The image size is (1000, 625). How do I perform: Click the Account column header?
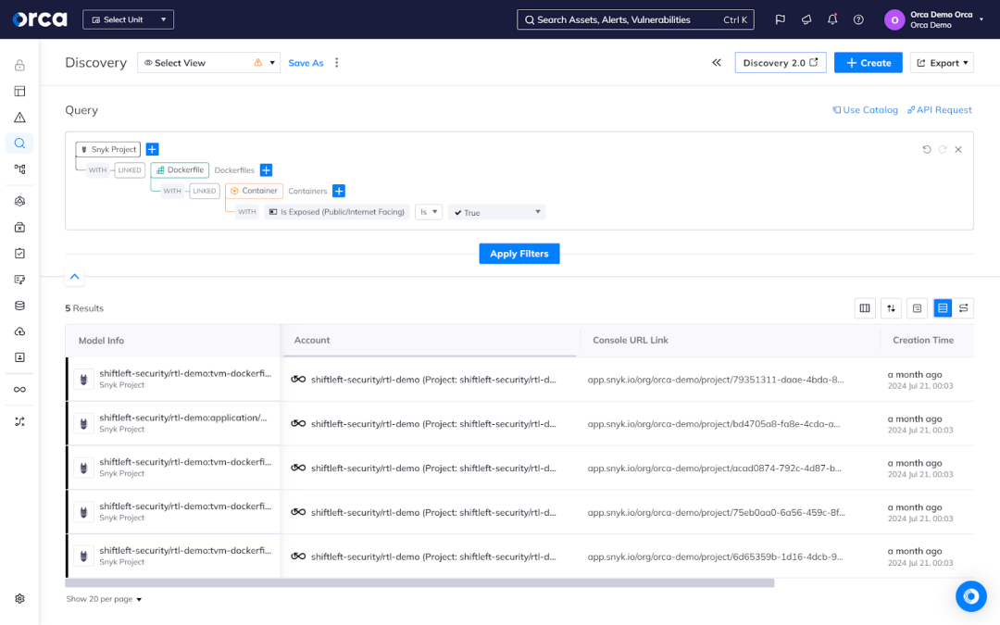312,341
